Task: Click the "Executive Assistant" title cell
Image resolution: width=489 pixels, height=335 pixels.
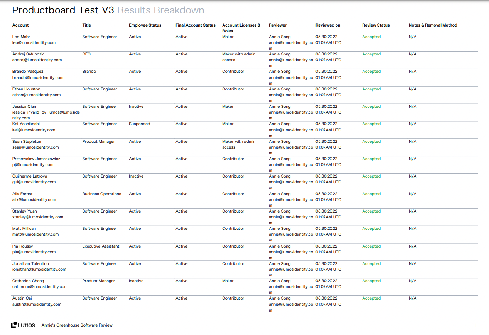Action: 101,246
